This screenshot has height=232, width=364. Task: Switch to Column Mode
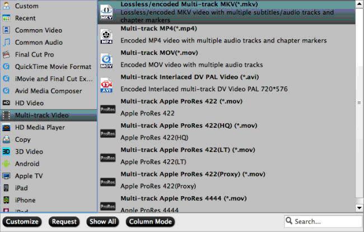151,221
